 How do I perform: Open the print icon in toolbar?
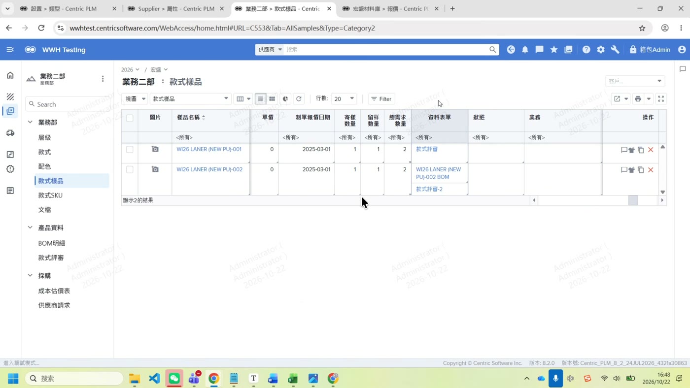638,99
